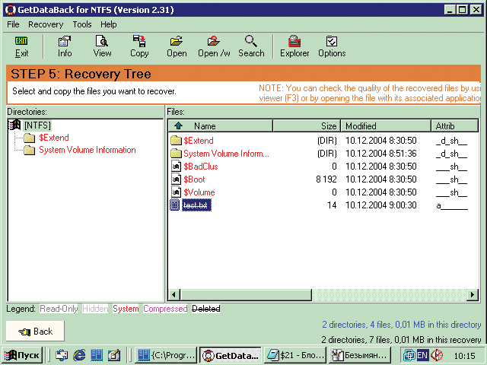Open the Options checklist tool
Image resolution: width=487 pixels, height=365 pixels.
click(x=332, y=41)
